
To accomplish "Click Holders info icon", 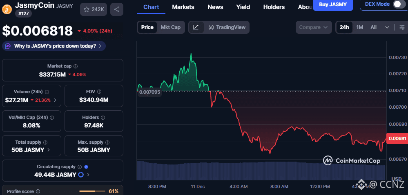I will pyautogui.click(x=103, y=118).
